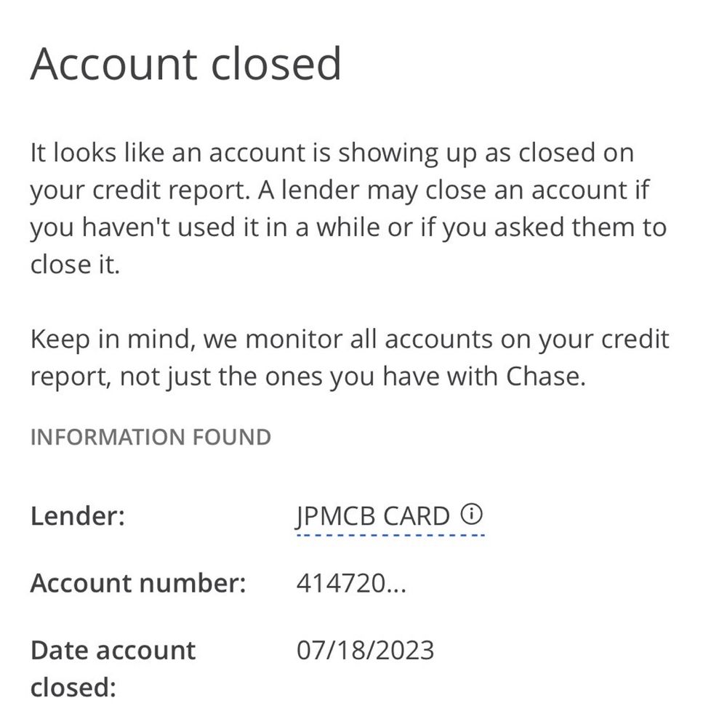Click the 'closed:' label at the bottom
727x727 pixels.
pyautogui.click(x=73, y=687)
